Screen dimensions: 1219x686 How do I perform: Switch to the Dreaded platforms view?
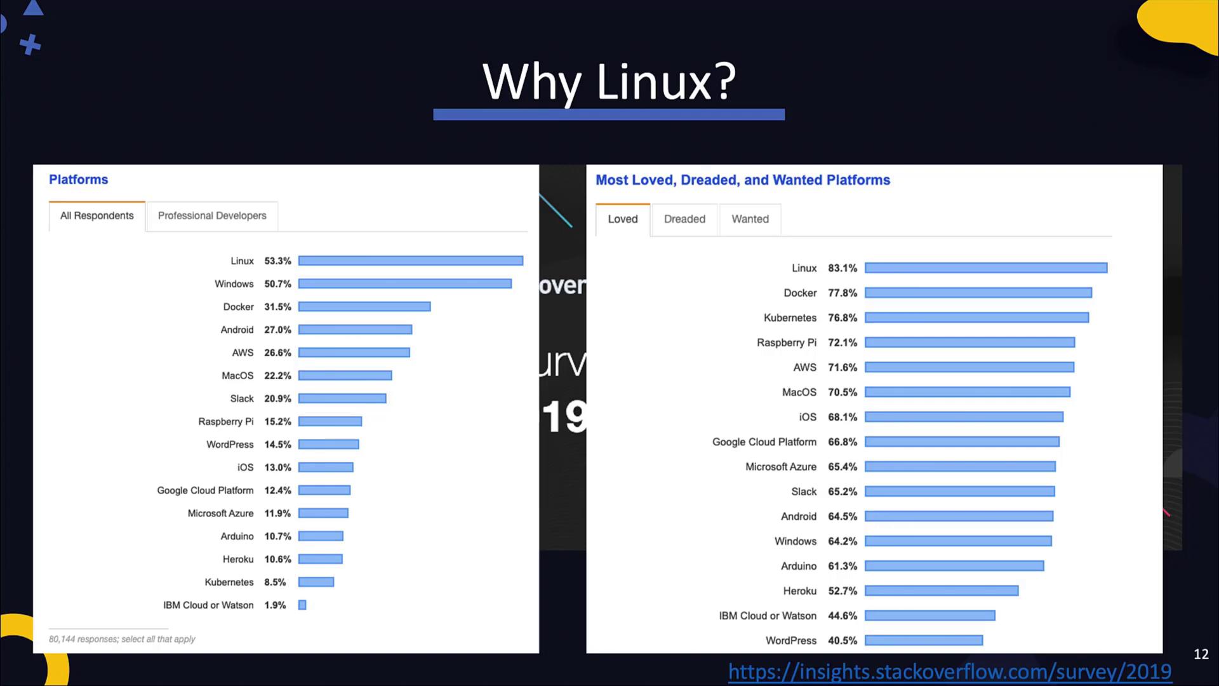[684, 219]
